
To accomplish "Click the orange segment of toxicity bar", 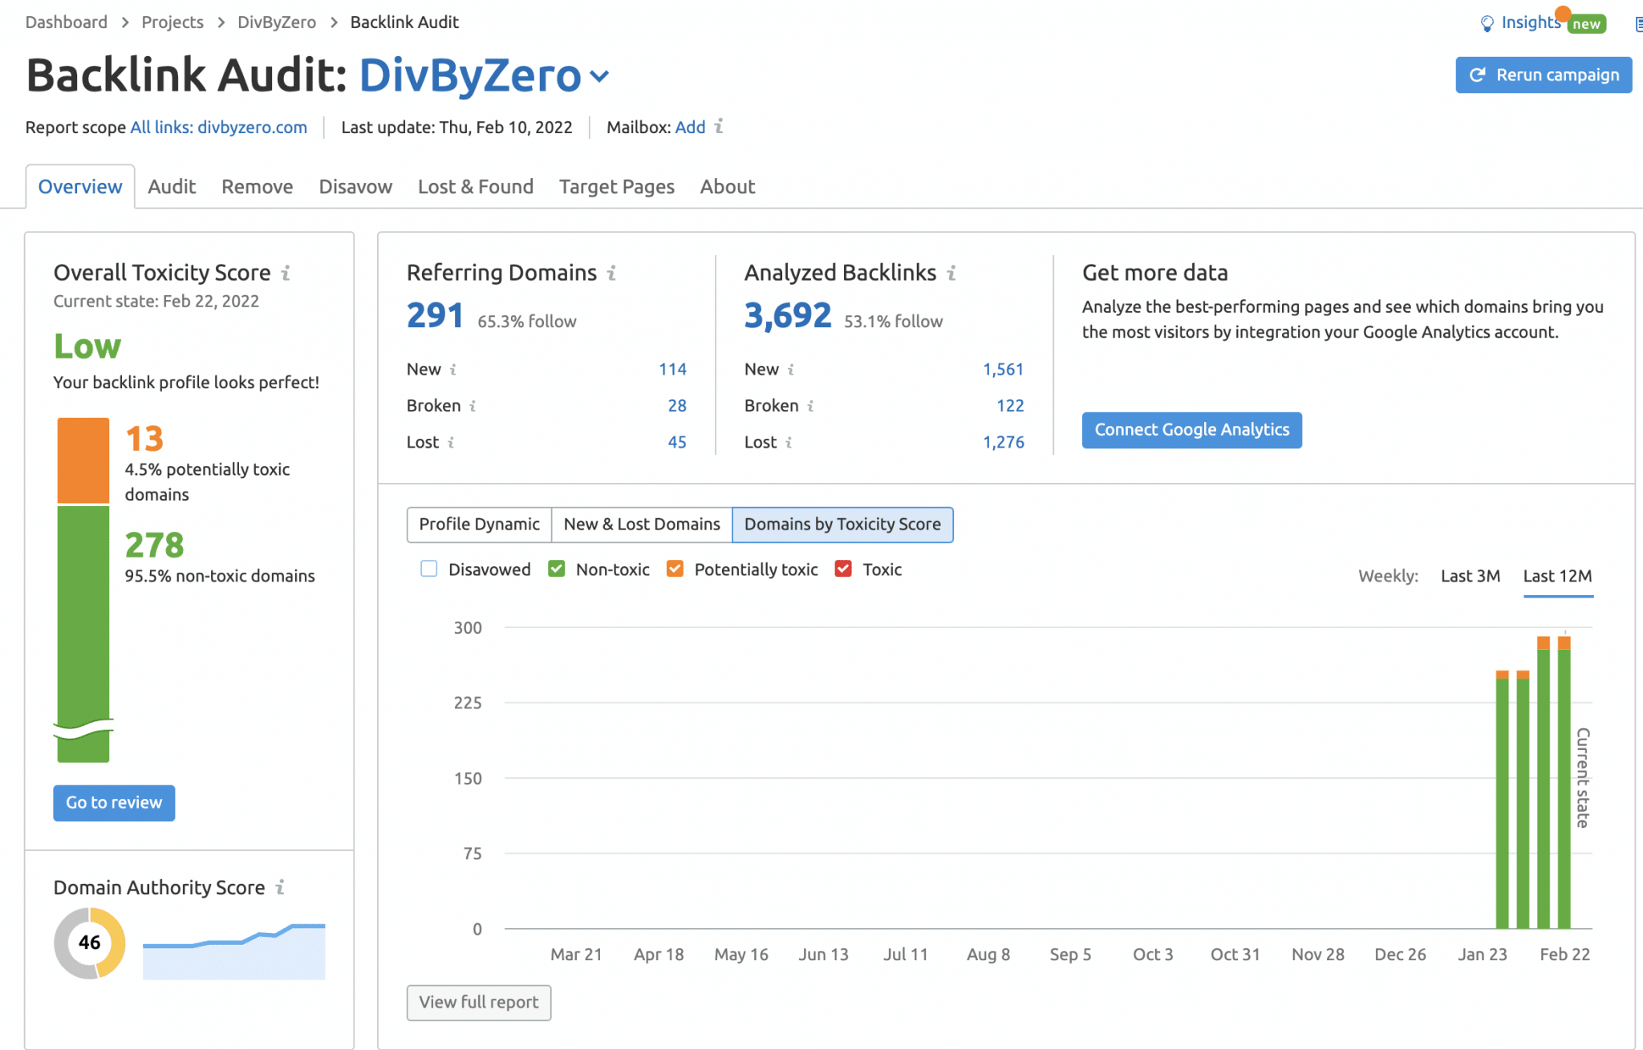I will point(83,460).
